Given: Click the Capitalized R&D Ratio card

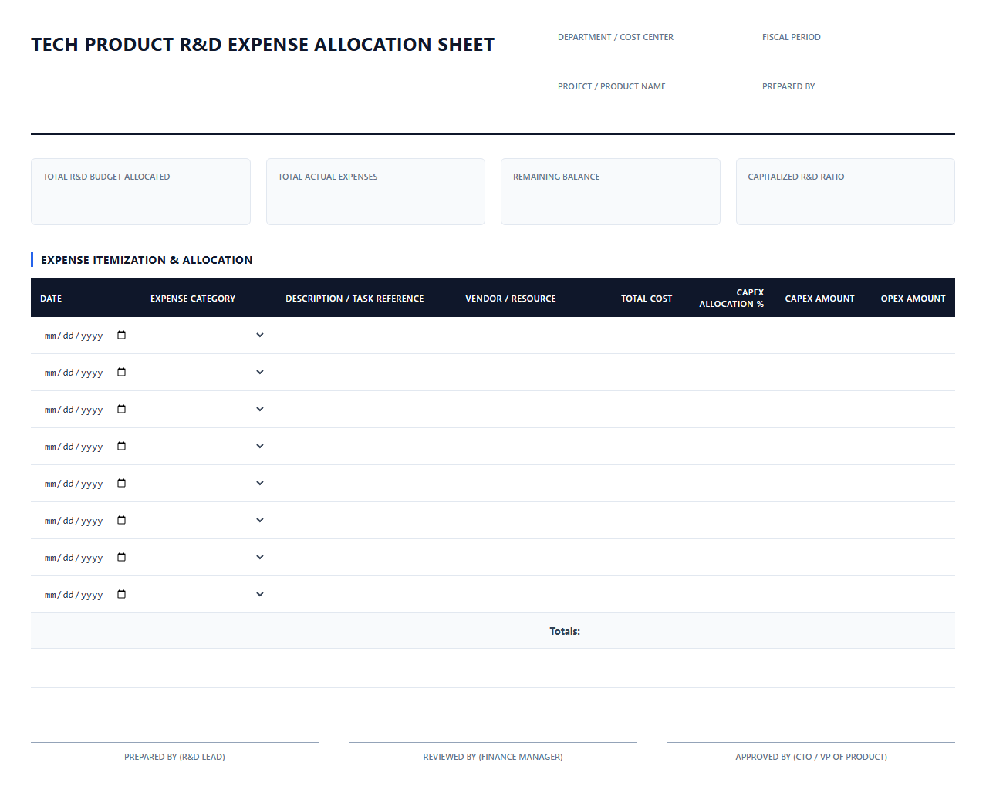Looking at the screenshot, I should click(x=846, y=192).
